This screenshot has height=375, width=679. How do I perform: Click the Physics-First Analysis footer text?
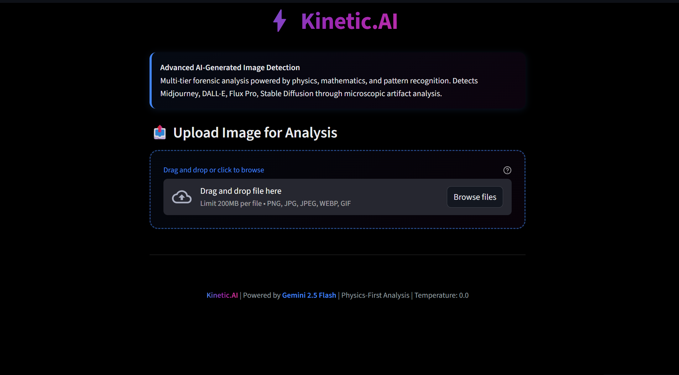375,295
